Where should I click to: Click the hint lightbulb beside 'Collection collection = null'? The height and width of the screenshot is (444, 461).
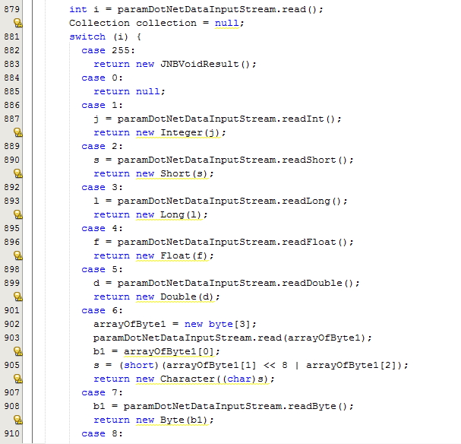coord(18,23)
